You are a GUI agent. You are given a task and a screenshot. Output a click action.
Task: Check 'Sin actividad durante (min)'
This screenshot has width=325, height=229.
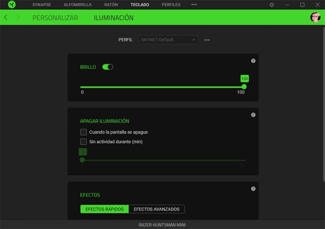point(83,142)
